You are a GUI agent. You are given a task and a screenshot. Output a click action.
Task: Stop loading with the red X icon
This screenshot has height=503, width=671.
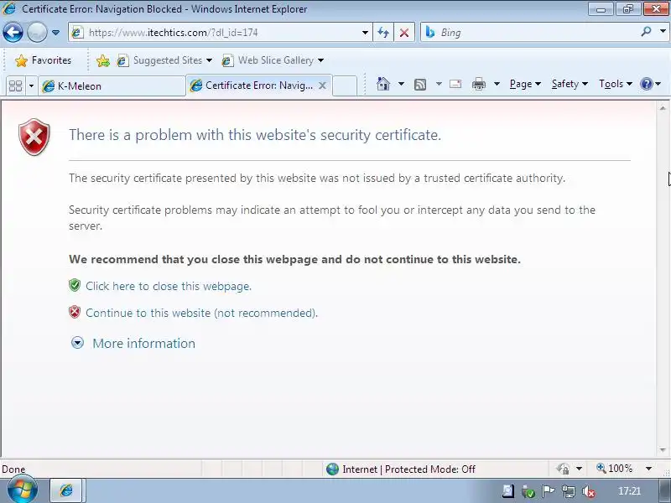(404, 33)
